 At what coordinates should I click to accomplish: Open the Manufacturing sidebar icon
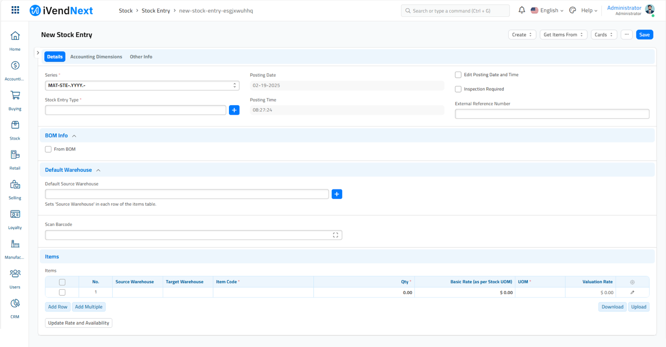click(x=15, y=244)
